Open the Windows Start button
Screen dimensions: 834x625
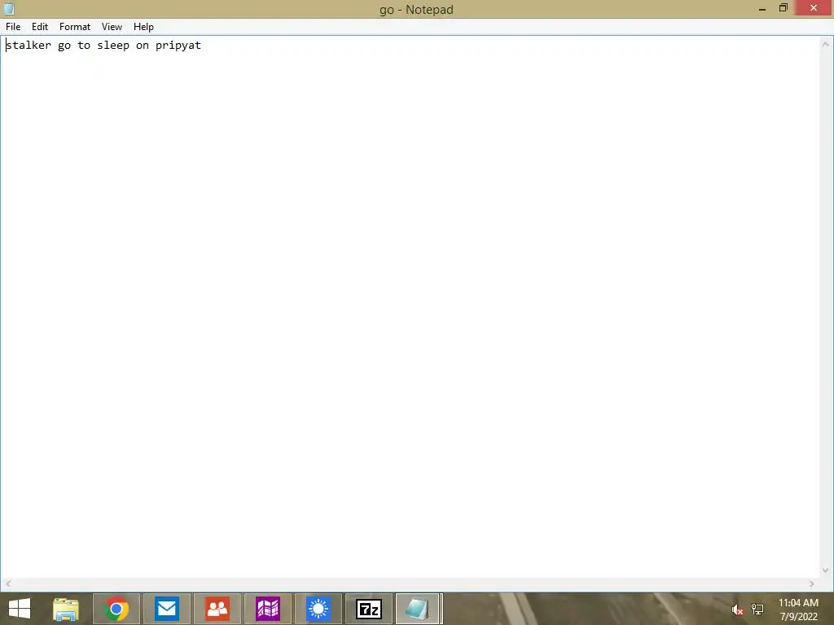(x=20, y=609)
